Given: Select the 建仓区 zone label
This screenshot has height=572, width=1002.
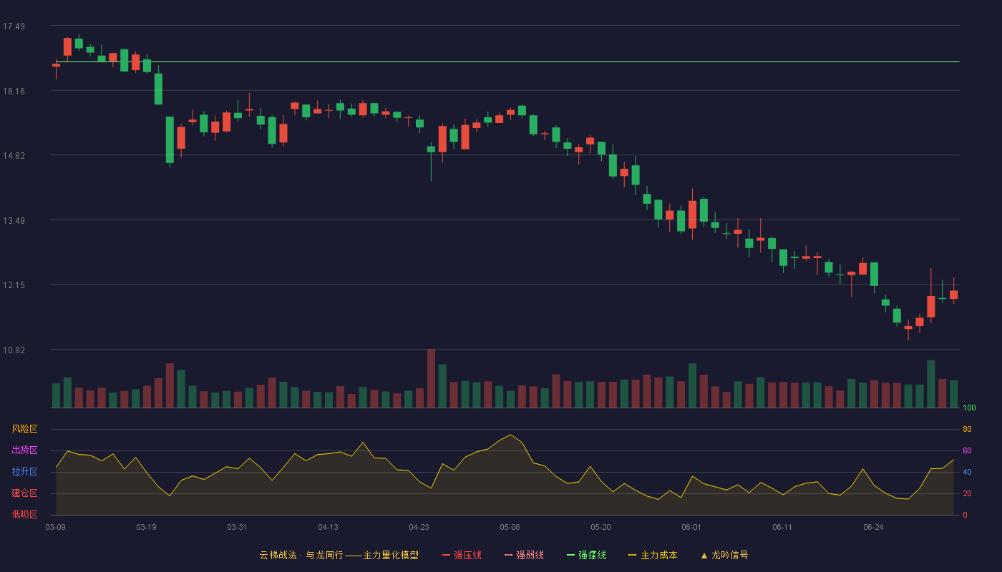Looking at the screenshot, I should click(24, 493).
